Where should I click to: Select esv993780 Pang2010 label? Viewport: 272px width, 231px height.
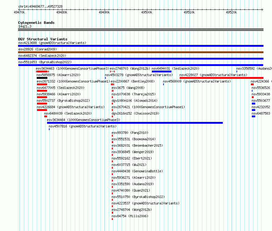point(130,133)
